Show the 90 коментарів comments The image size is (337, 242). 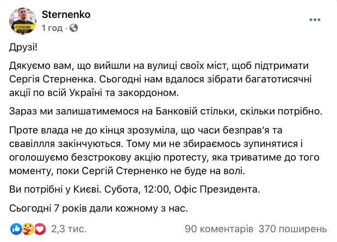219,228
